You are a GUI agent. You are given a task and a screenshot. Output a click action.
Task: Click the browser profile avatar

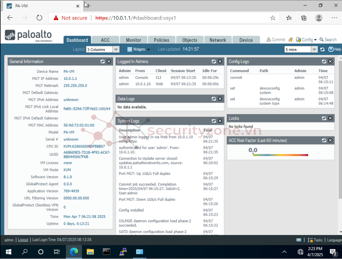pyautogui.click(x=319, y=18)
